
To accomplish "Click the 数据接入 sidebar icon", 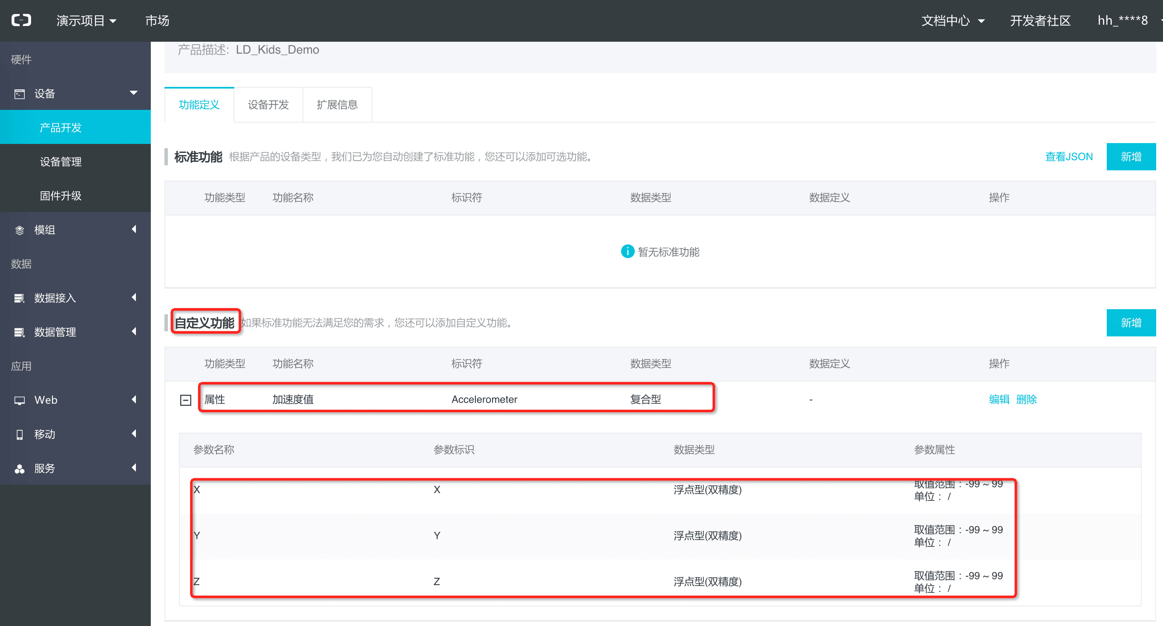I will (20, 299).
